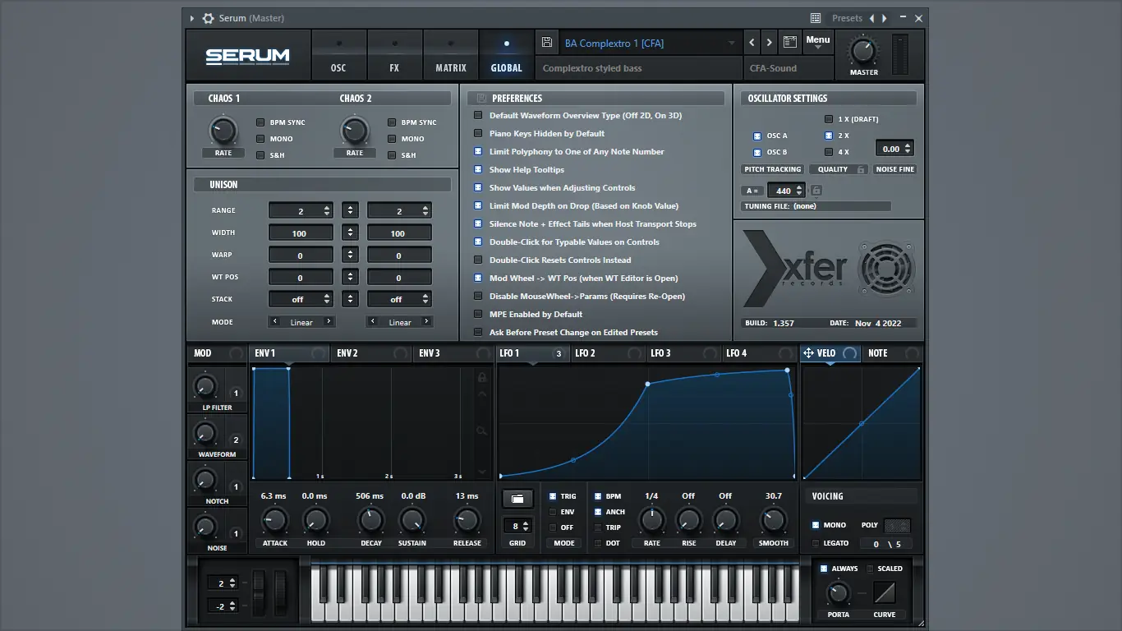The width and height of the screenshot is (1122, 631).
Task: Click the LFO 2 modulation source circle
Action: point(634,353)
